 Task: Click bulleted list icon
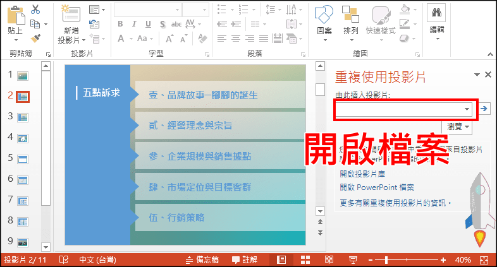click(222, 9)
